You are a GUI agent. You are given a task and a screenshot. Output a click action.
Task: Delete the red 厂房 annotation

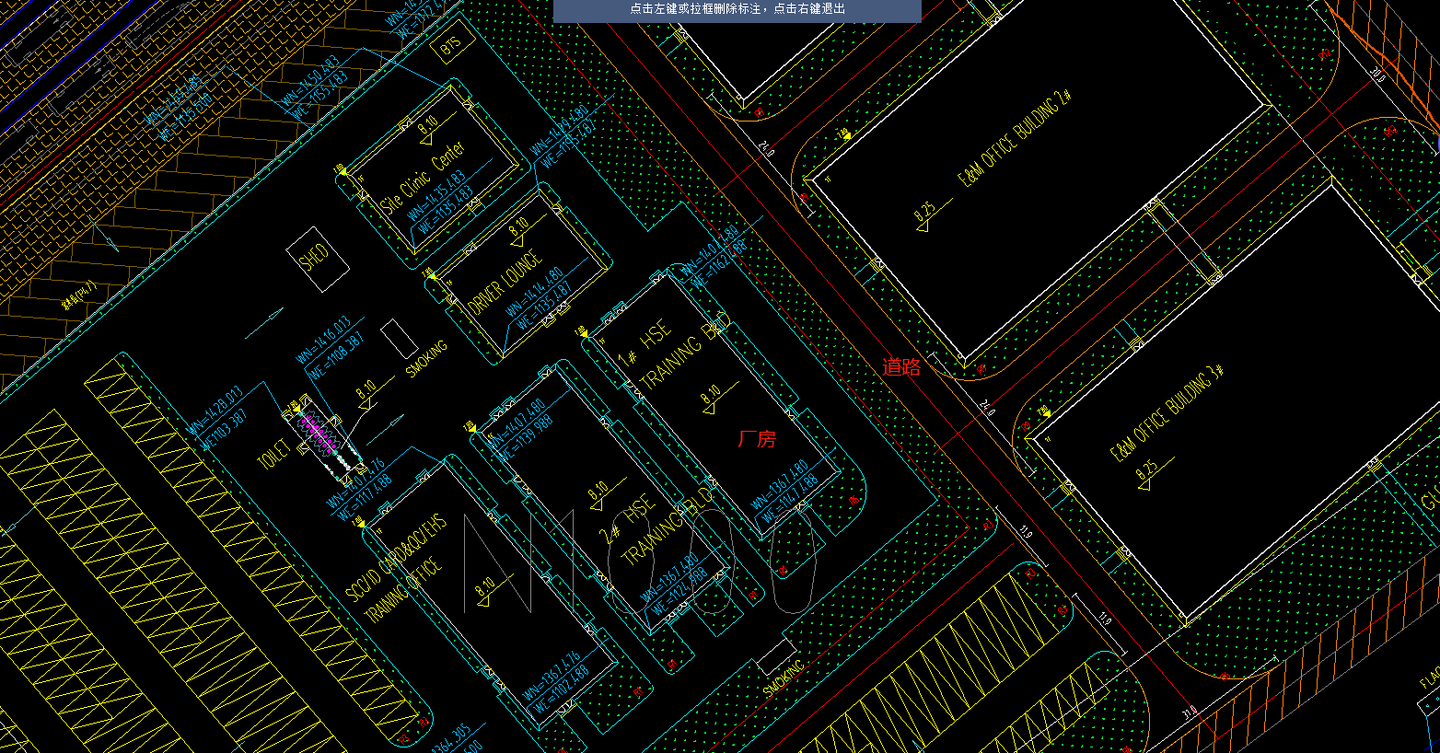(757, 439)
